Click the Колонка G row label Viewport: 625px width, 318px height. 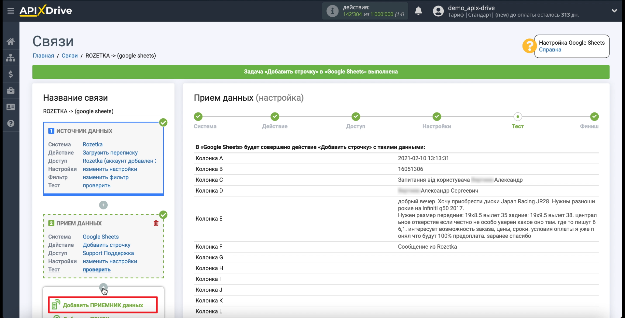coord(209,257)
